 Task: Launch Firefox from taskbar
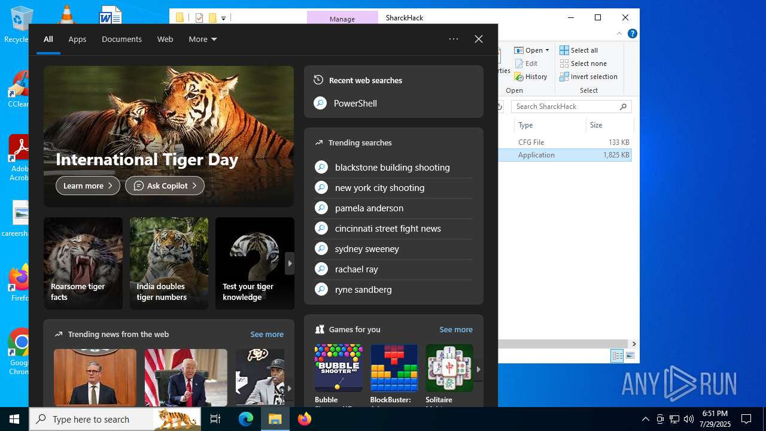click(x=305, y=419)
